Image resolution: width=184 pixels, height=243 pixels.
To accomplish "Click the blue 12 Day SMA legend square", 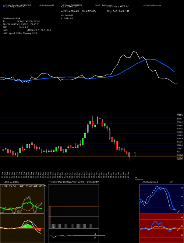I will (4, 6).
